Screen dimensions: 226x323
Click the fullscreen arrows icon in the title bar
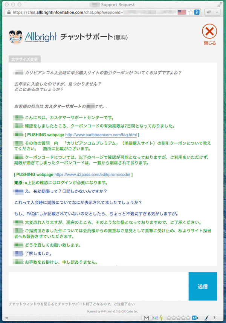[x=220, y=4]
